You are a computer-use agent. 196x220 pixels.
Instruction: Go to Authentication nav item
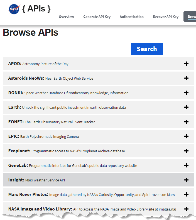(132, 17)
